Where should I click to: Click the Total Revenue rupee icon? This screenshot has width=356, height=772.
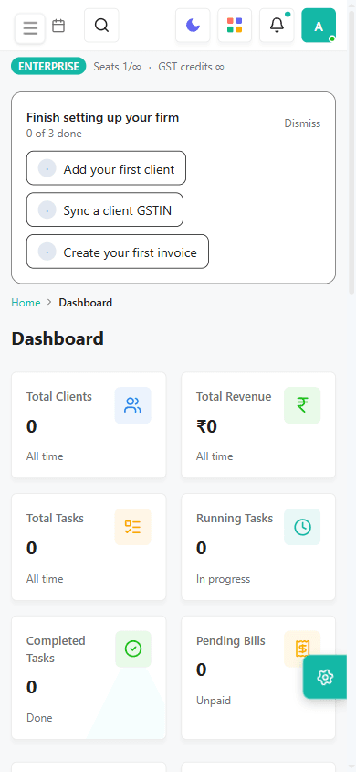click(302, 405)
